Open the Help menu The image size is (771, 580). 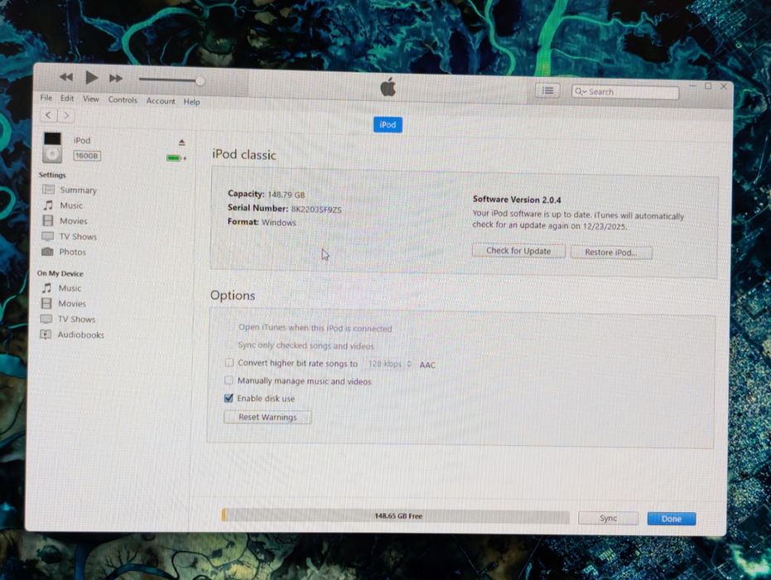(192, 102)
